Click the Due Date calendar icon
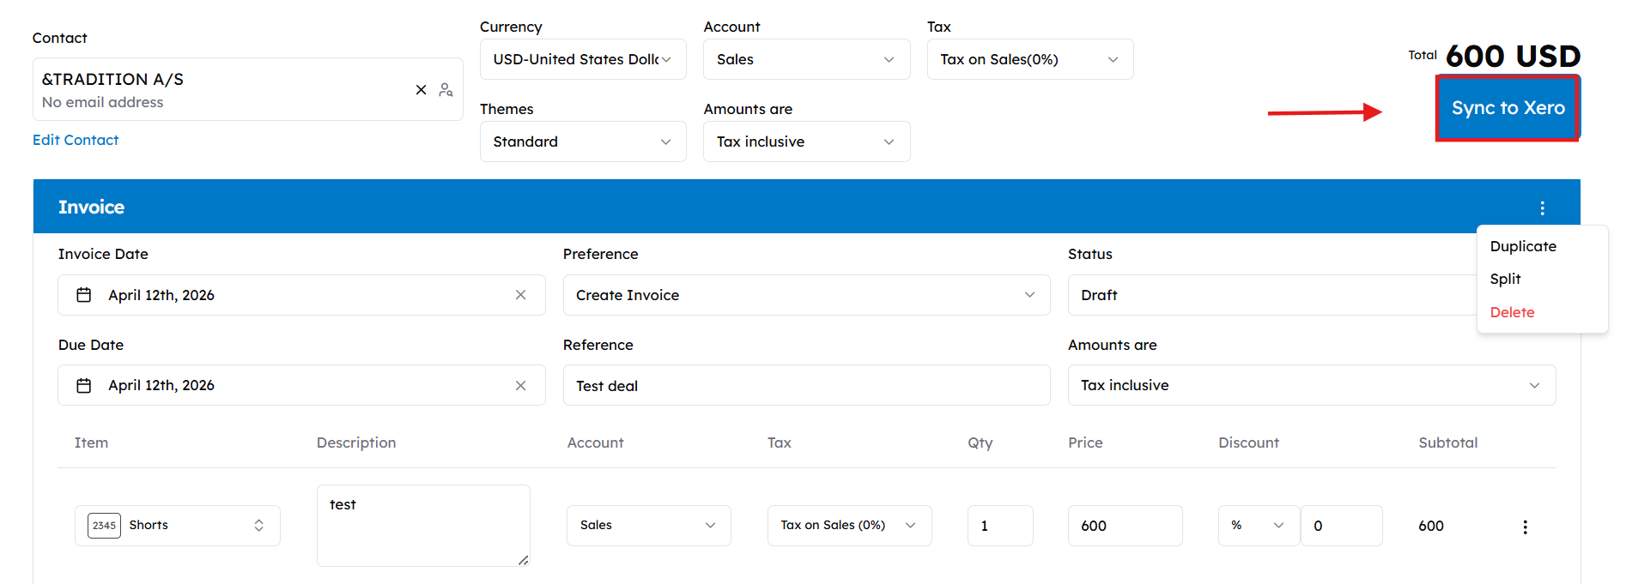 coord(83,386)
